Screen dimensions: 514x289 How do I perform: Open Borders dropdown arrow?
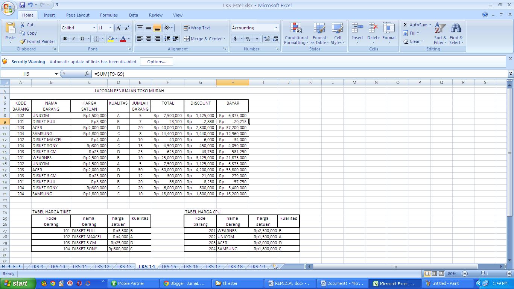pos(102,39)
